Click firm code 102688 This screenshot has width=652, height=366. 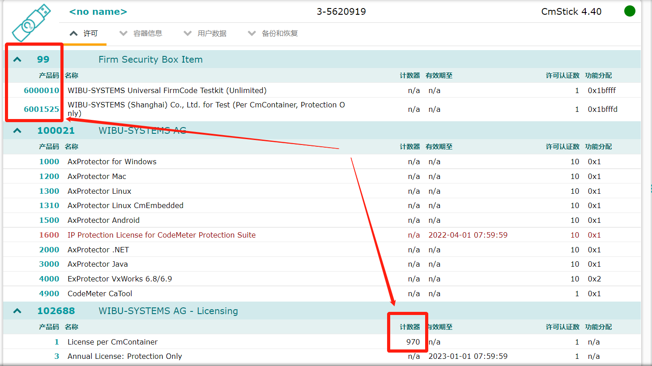click(56, 311)
